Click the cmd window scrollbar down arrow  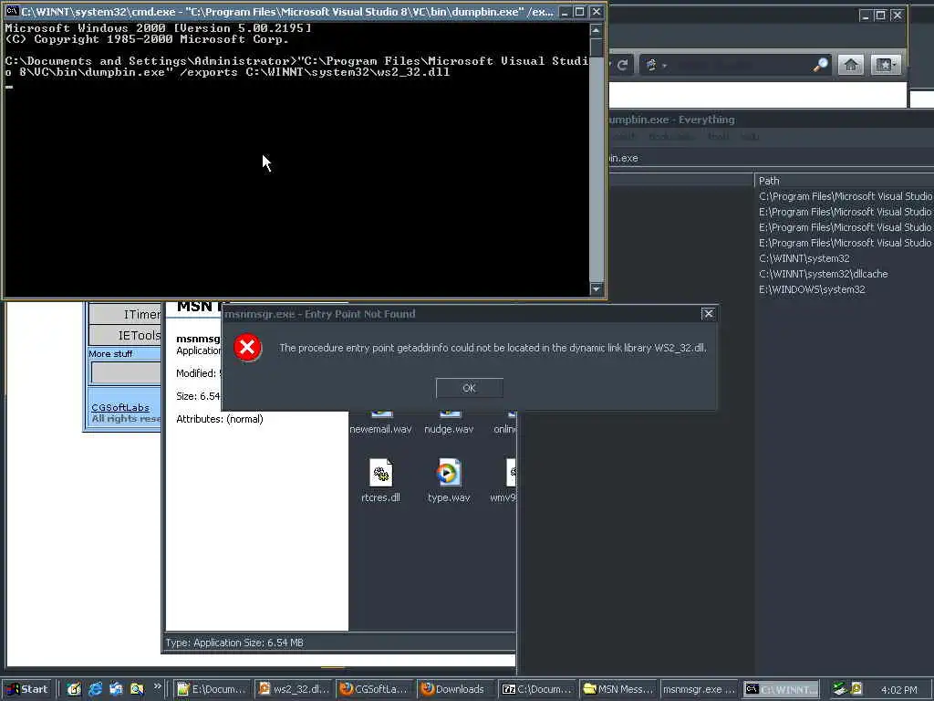(x=596, y=288)
